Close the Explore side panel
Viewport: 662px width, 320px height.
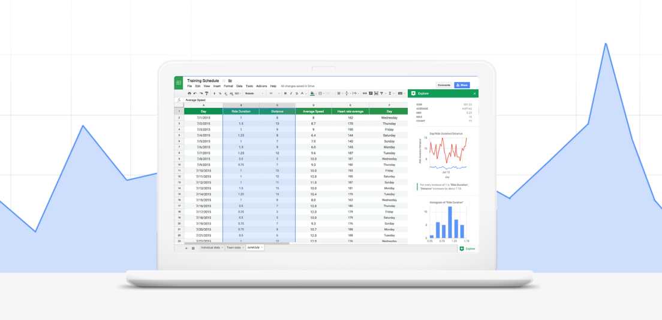474,93
